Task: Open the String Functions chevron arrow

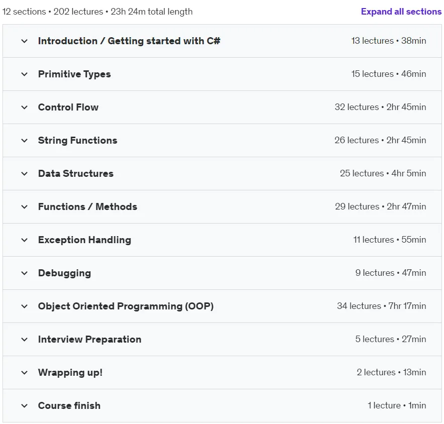Action: (24, 141)
